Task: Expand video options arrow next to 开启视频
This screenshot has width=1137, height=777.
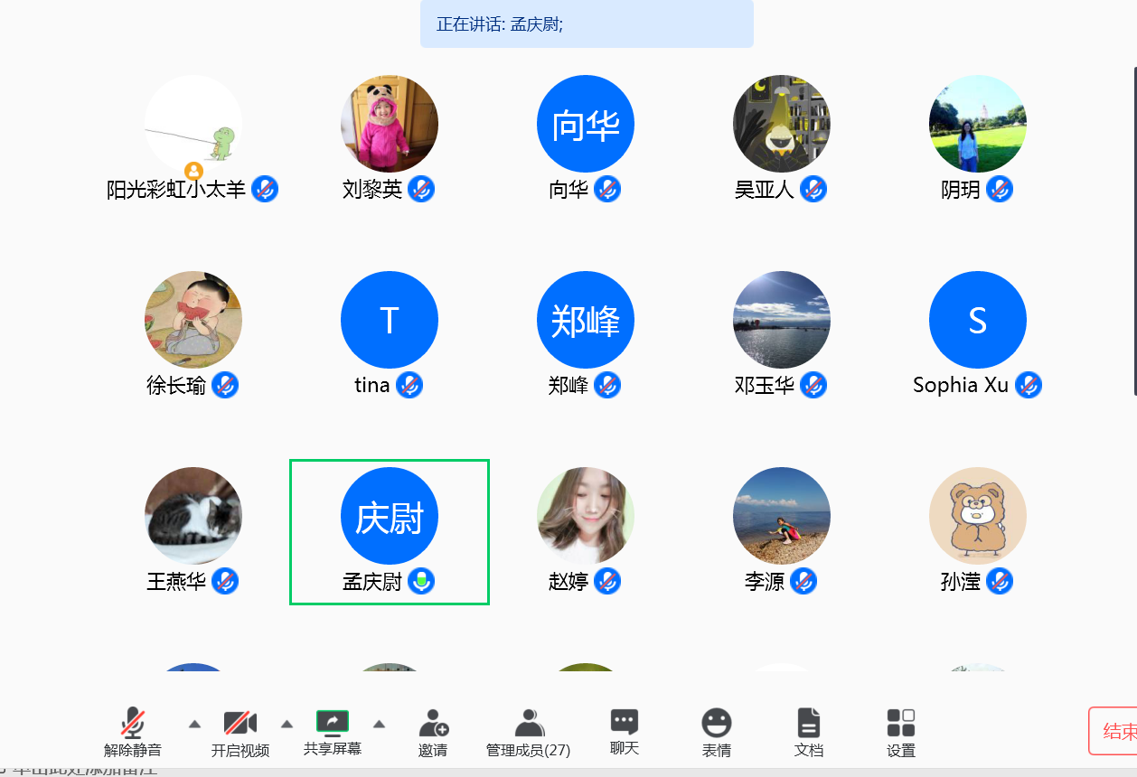Action: pos(287,724)
